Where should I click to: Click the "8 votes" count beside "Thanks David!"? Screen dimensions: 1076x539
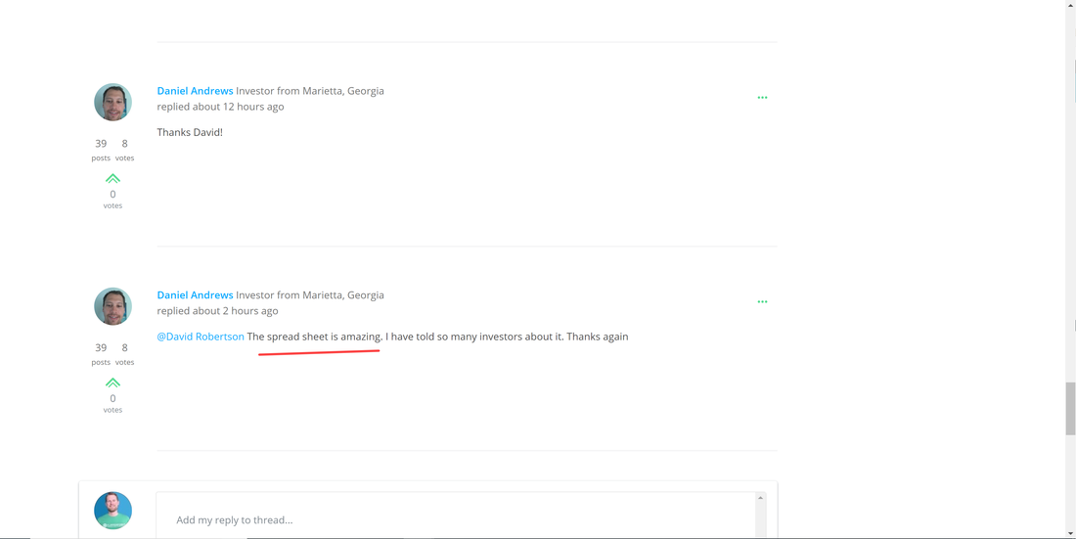pos(124,149)
